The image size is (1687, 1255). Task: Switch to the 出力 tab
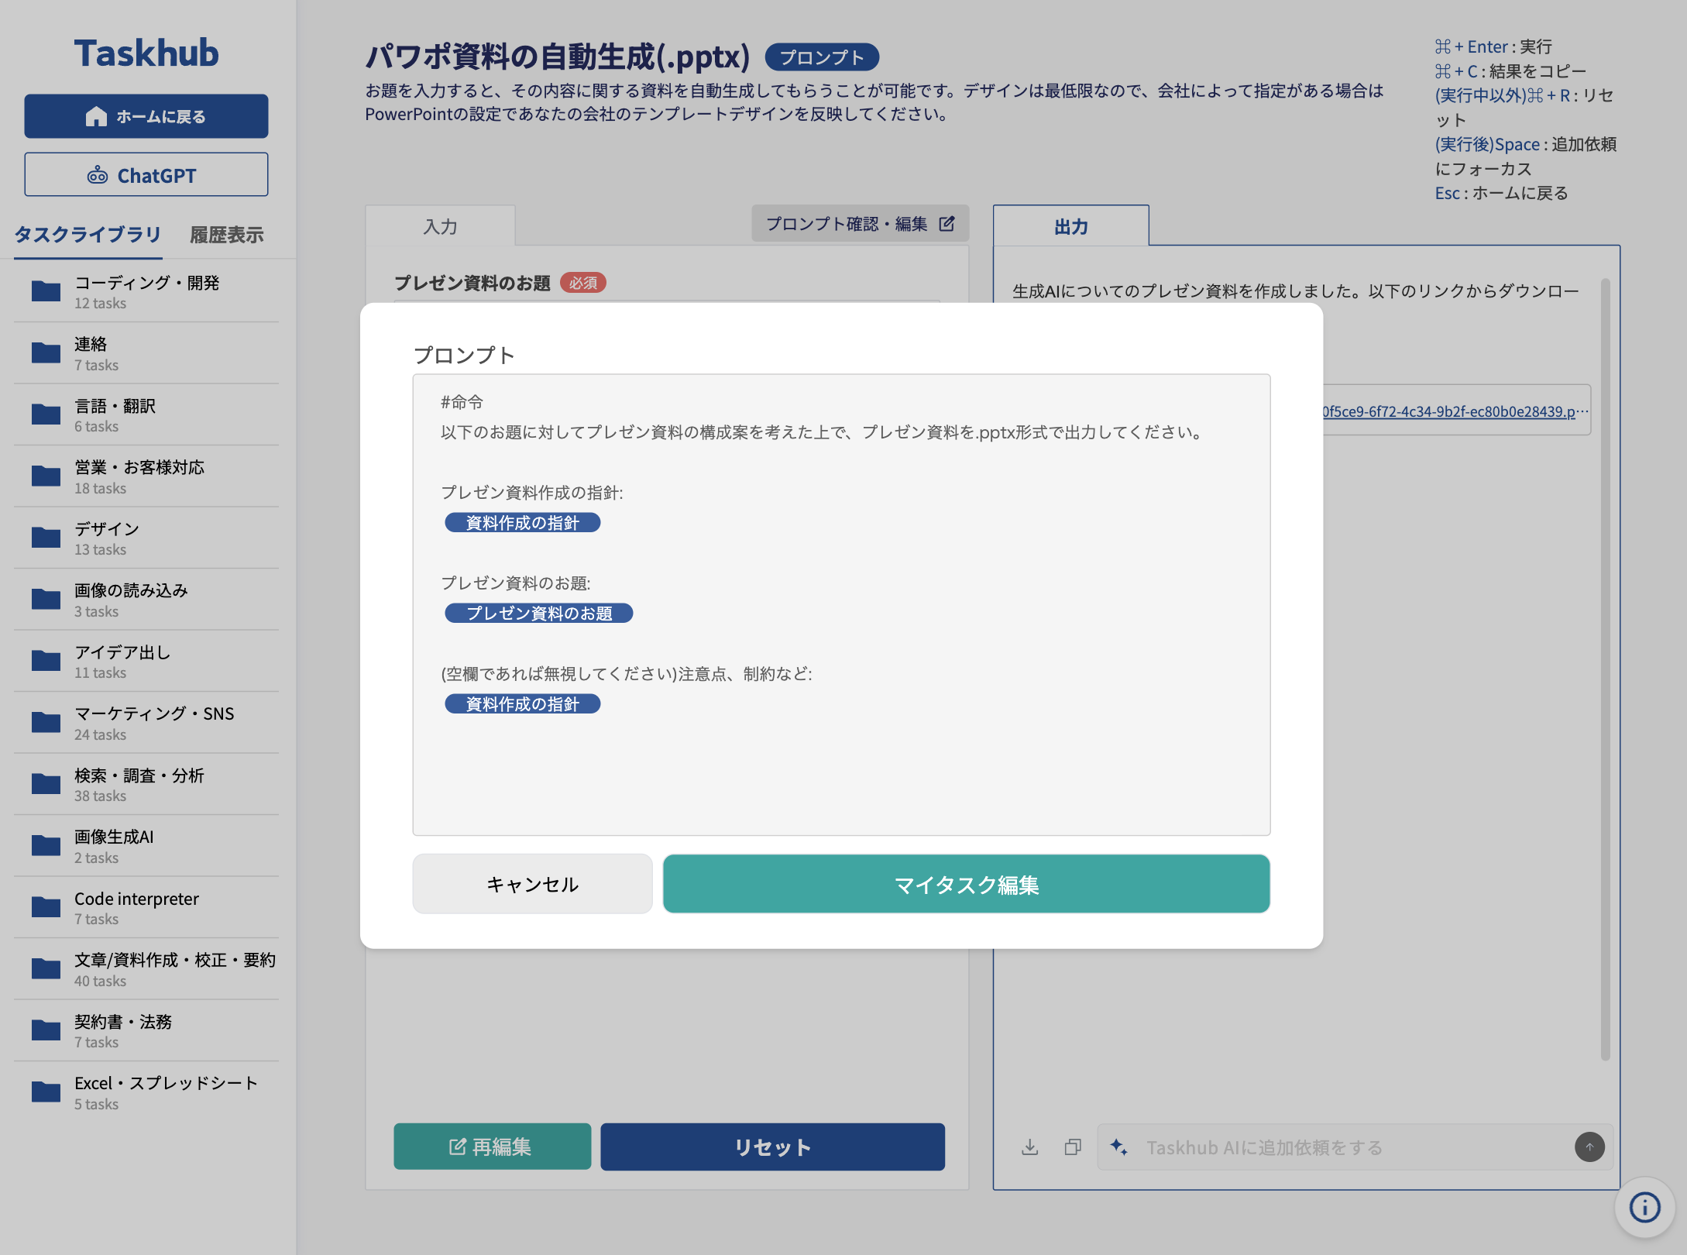click(x=1070, y=226)
